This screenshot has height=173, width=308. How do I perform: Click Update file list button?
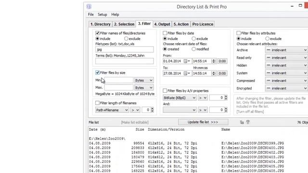click(203, 122)
